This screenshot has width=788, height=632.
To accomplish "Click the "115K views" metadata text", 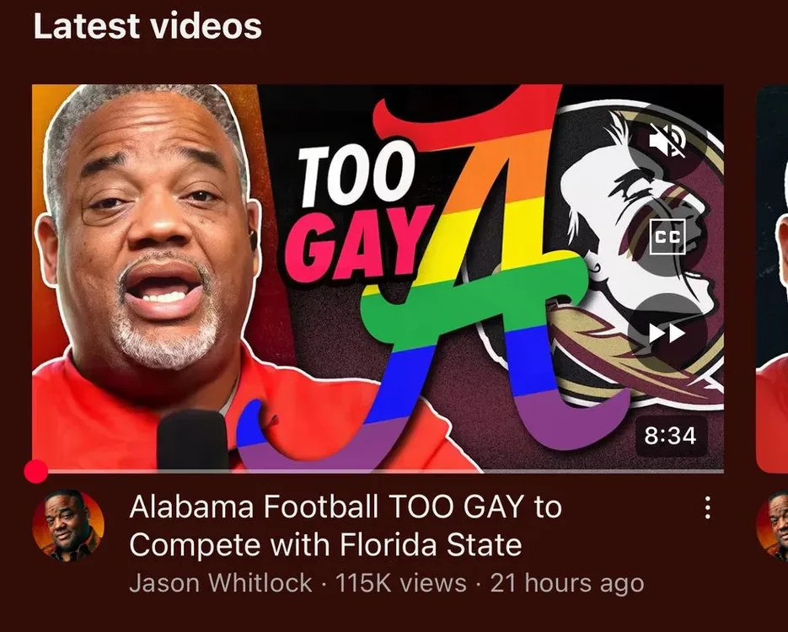I will [x=400, y=583].
